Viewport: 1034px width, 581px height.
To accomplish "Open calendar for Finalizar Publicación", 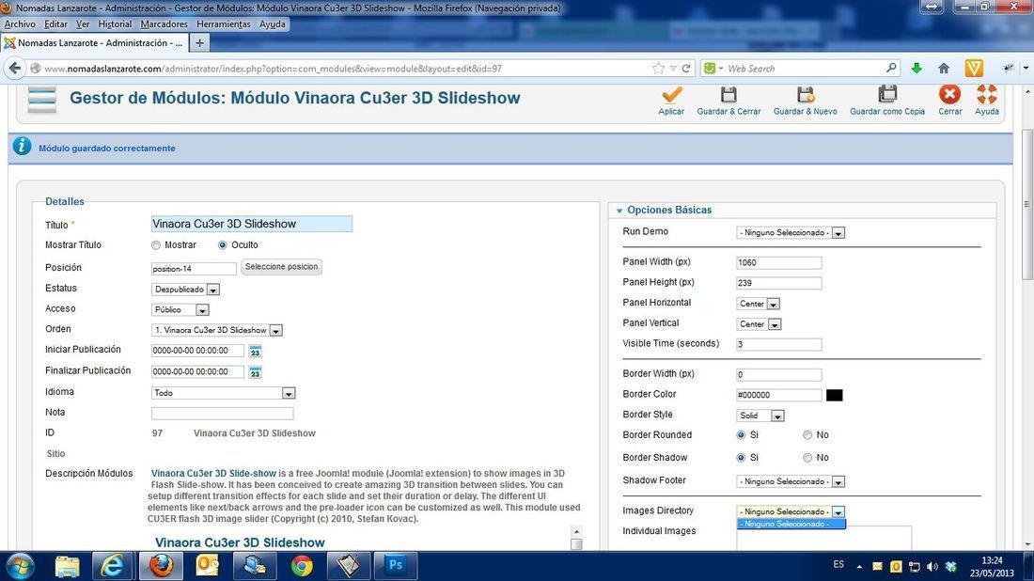I will pos(255,372).
